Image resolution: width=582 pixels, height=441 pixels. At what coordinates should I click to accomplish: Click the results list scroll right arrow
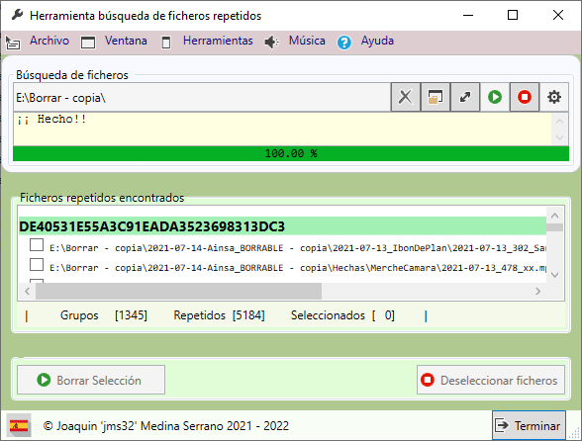pyautogui.click(x=537, y=291)
